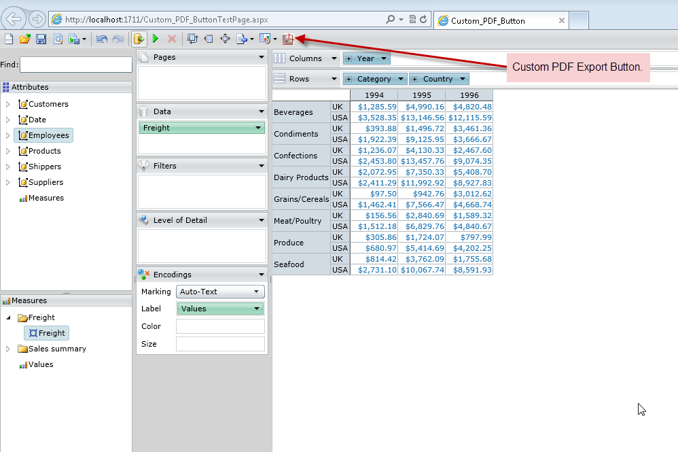Click the chart options toolbar icon
Screen dimensions: 678x452
pos(265,39)
